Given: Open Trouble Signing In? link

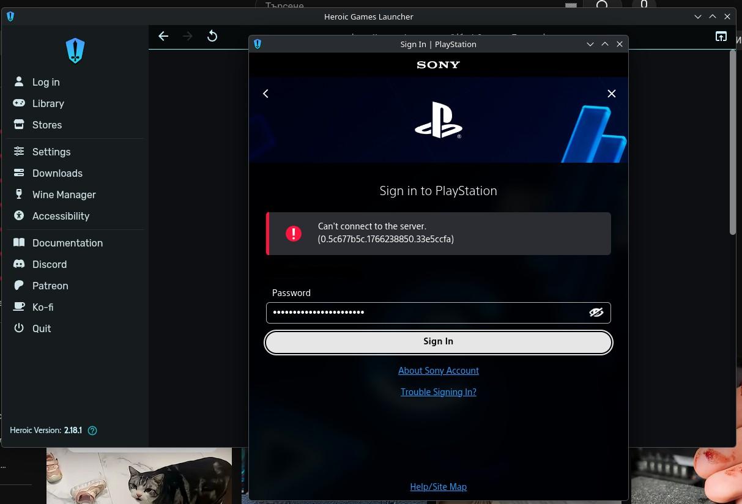Looking at the screenshot, I should [x=439, y=392].
